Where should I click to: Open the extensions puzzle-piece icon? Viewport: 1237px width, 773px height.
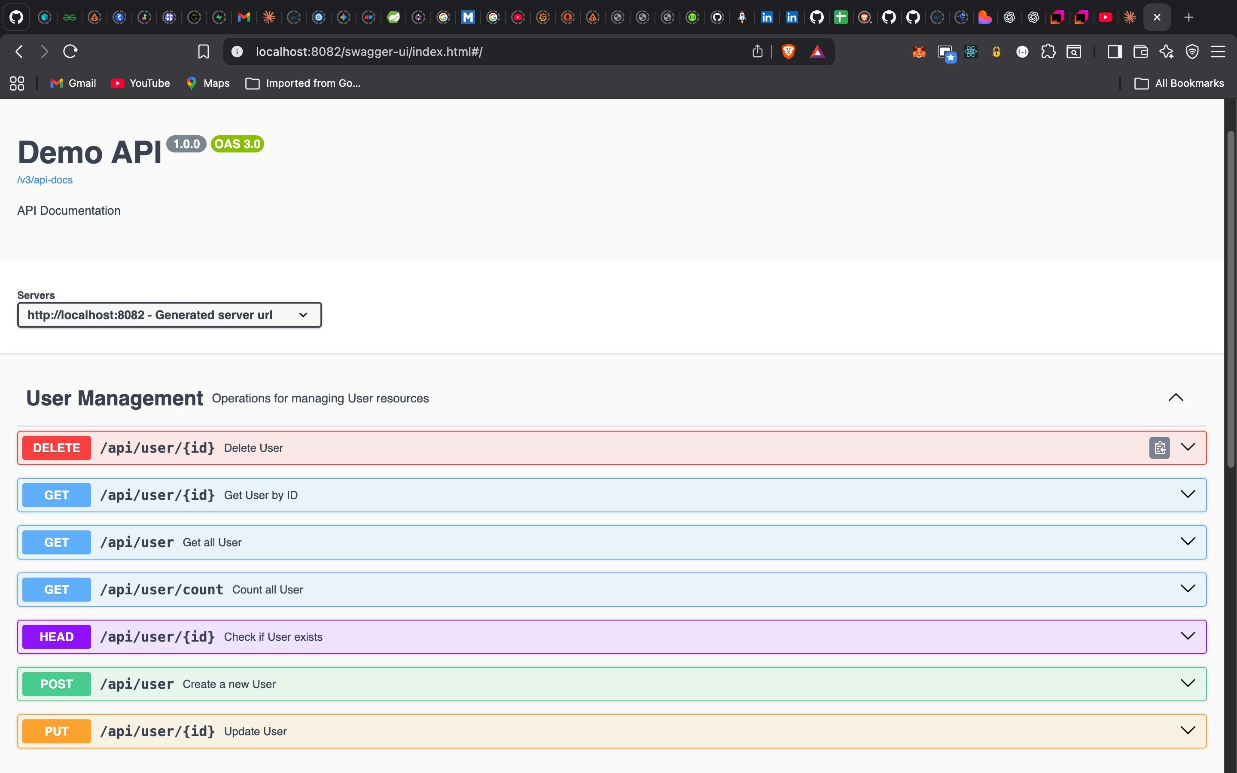[1048, 51]
